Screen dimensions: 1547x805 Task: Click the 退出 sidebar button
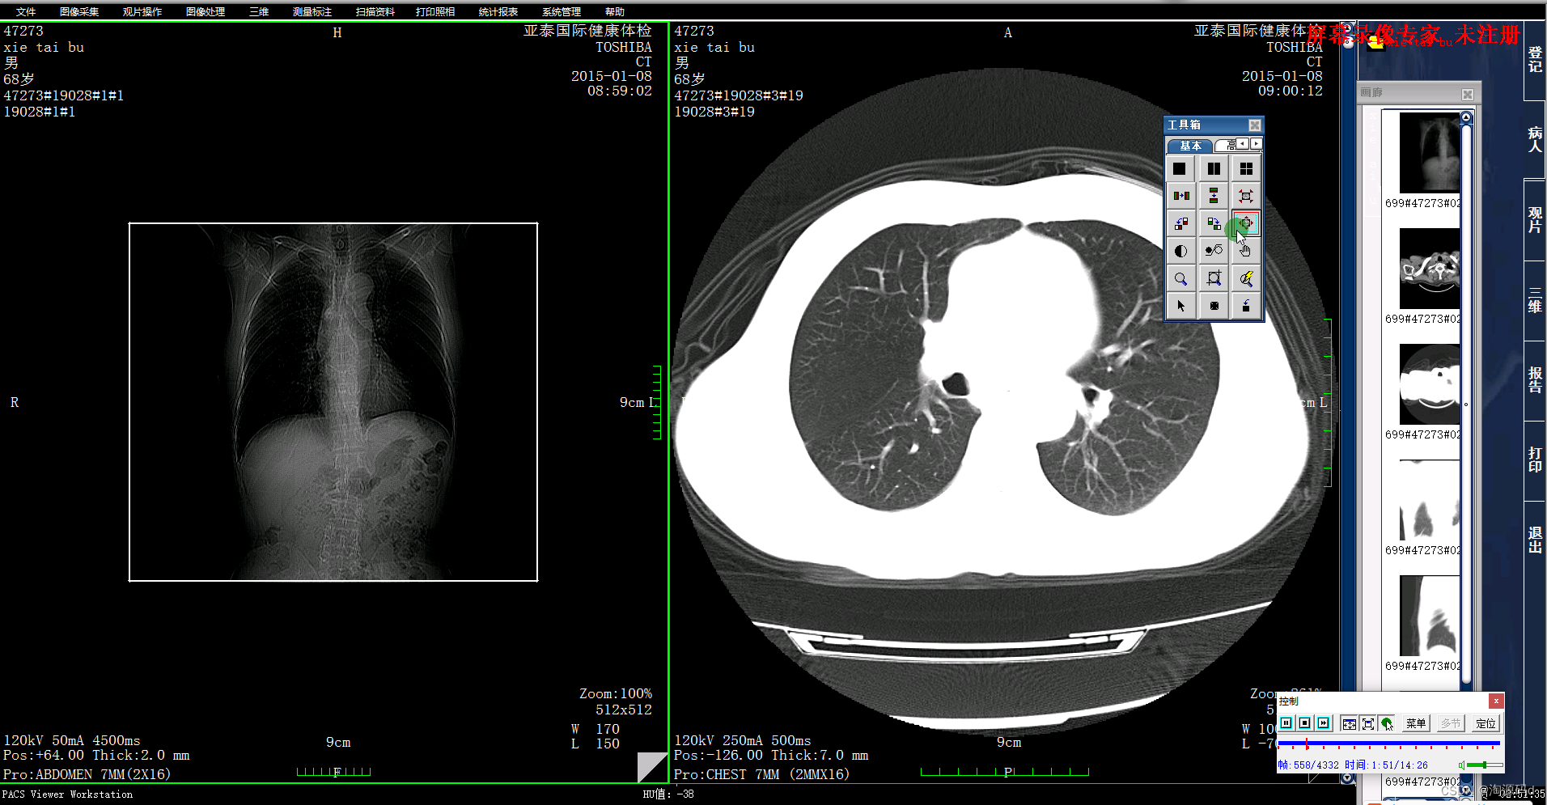tap(1535, 540)
